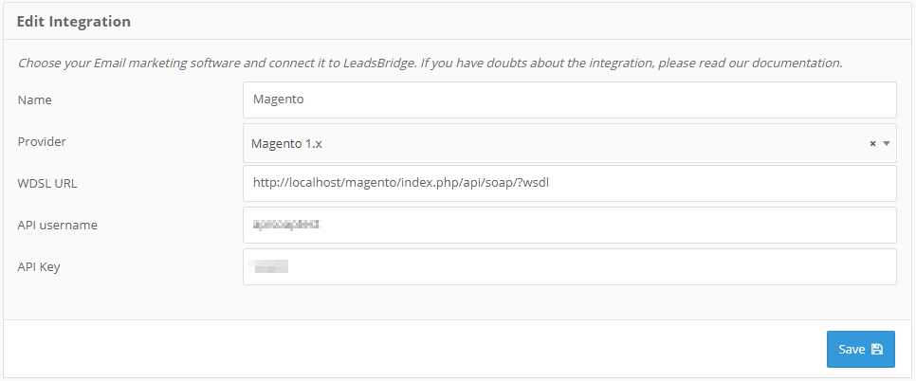Focus the Name input field

tap(570, 100)
